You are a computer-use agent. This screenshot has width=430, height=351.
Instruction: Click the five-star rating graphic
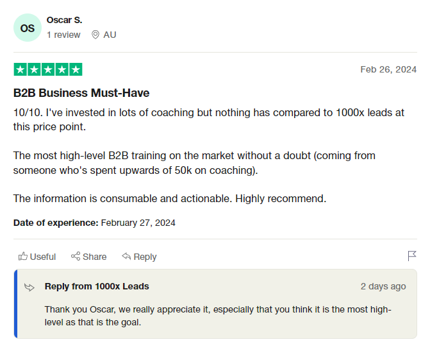coord(48,69)
